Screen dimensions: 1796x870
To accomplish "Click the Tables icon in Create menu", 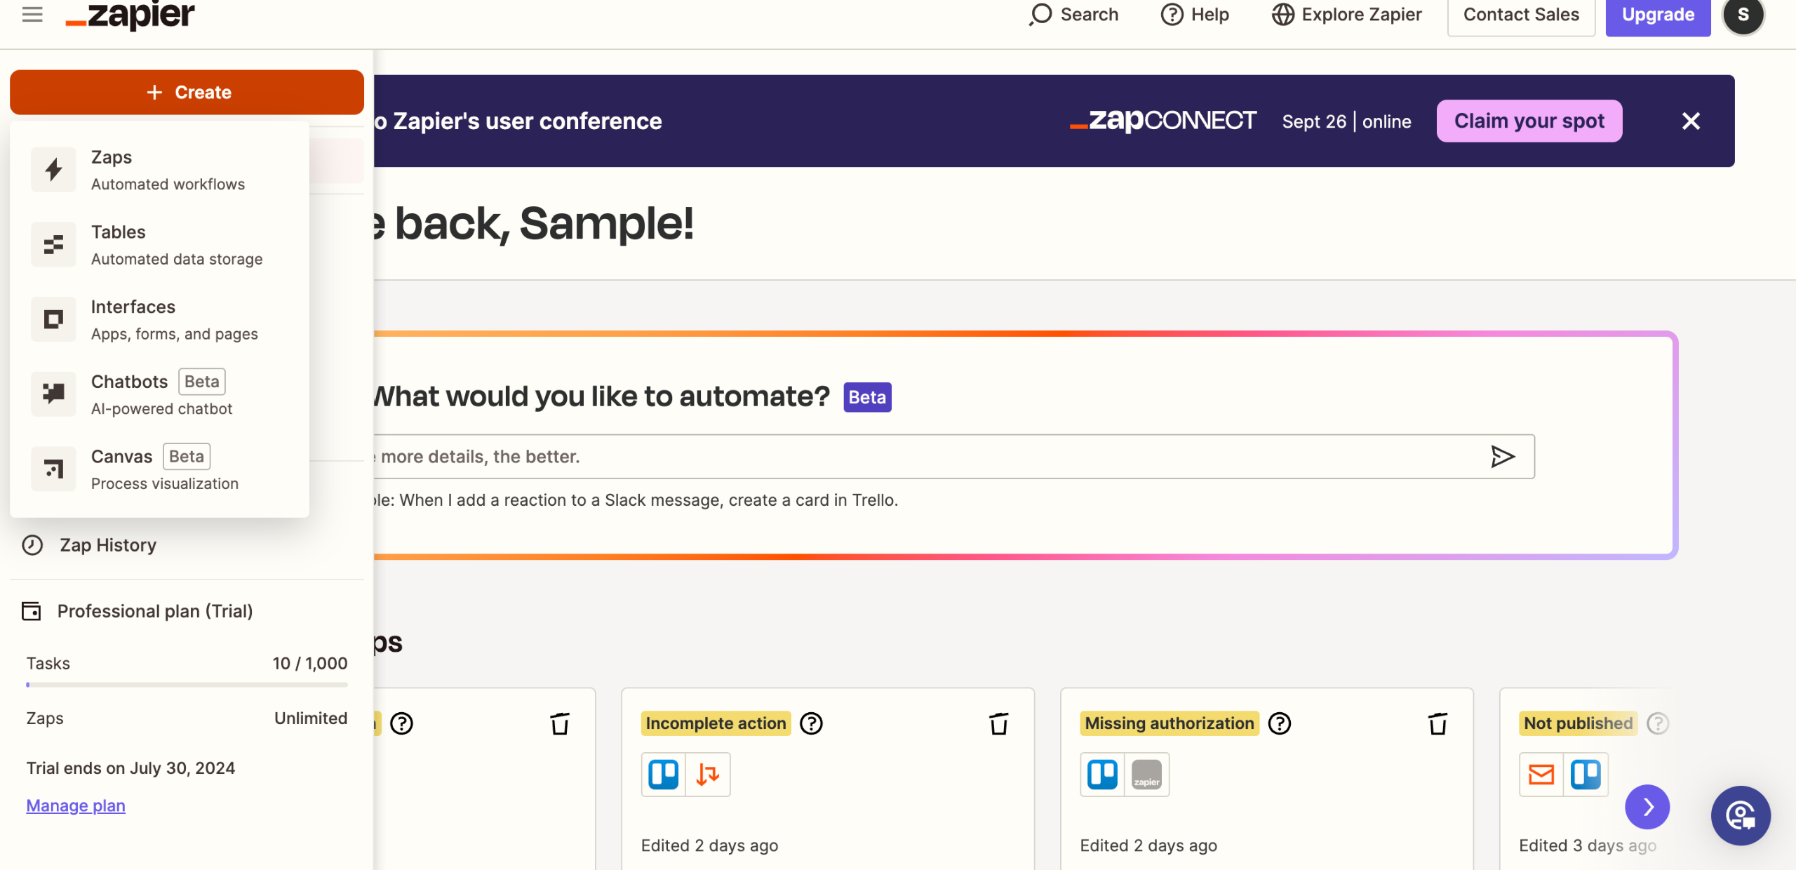I will (x=53, y=244).
